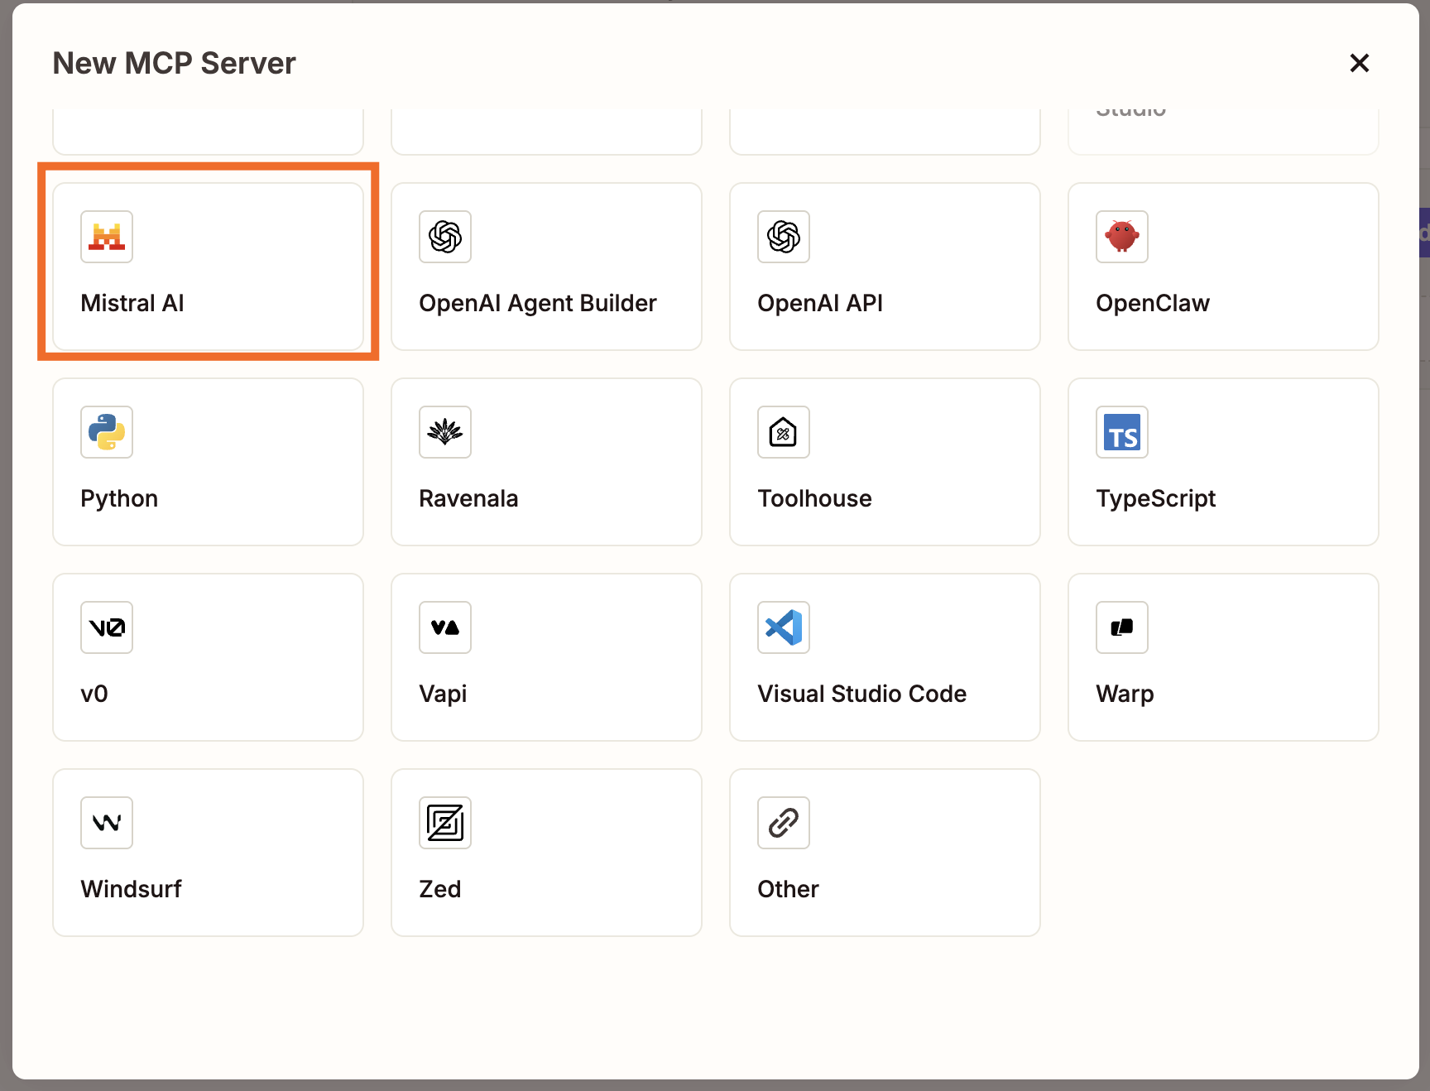Click the blue TypeScript TS icon
This screenshot has height=1091, width=1430.
[x=1122, y=432]
